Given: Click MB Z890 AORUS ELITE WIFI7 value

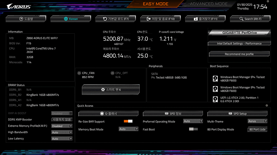Looking at the screenshot, I should 42,38.
